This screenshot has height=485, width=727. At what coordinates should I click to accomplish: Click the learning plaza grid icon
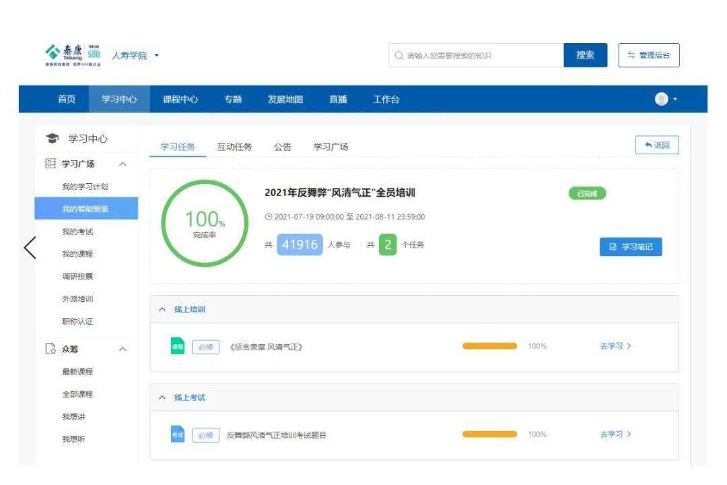coord(50,164)
